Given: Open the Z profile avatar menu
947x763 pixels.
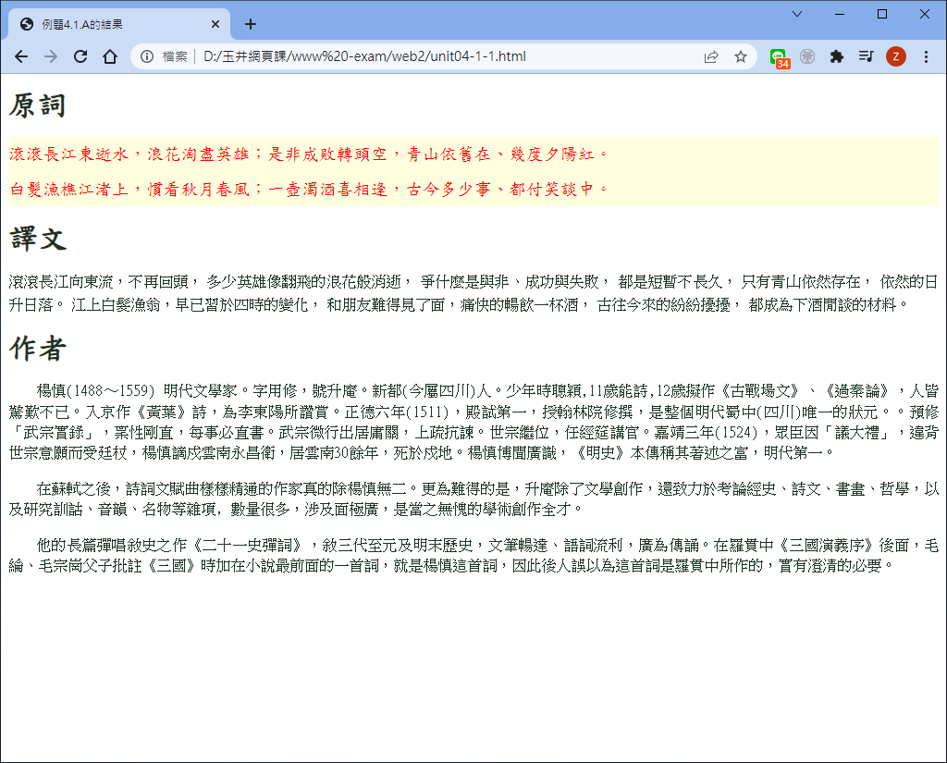Looking at the screenshot, I should (895, 56).
